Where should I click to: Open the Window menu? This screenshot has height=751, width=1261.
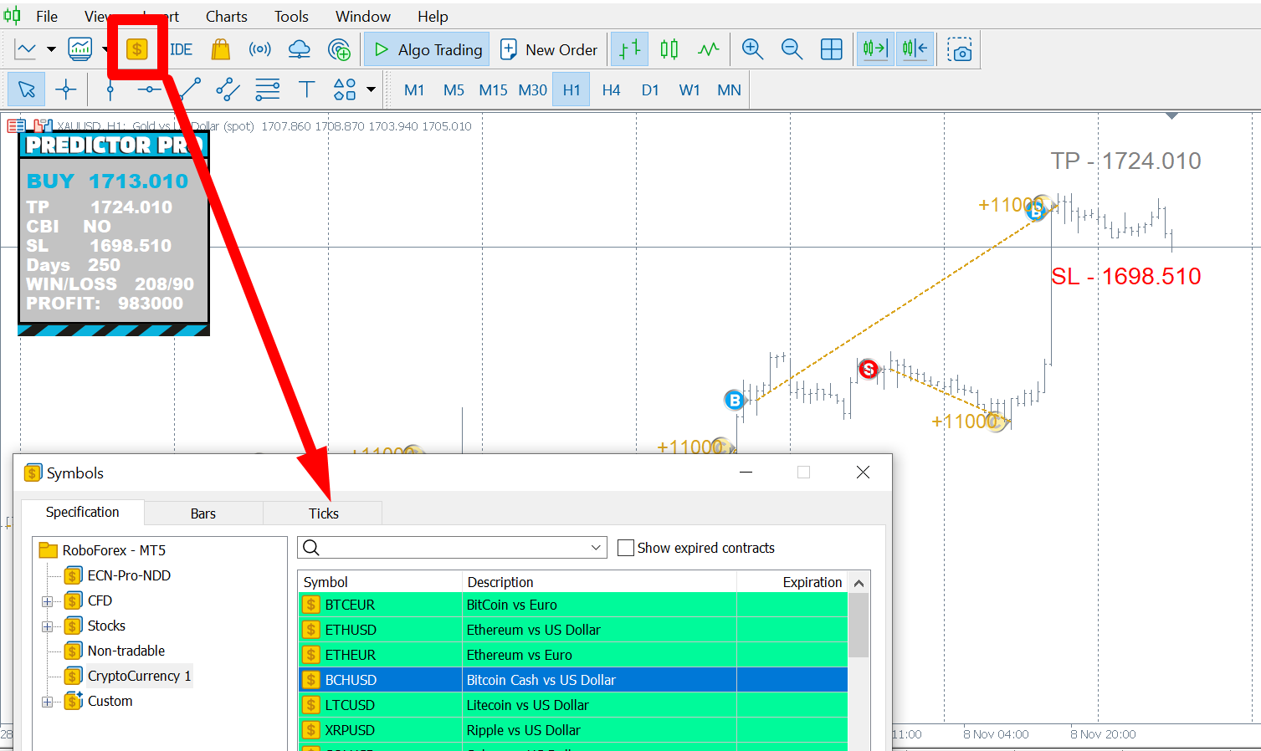point(363,16)
